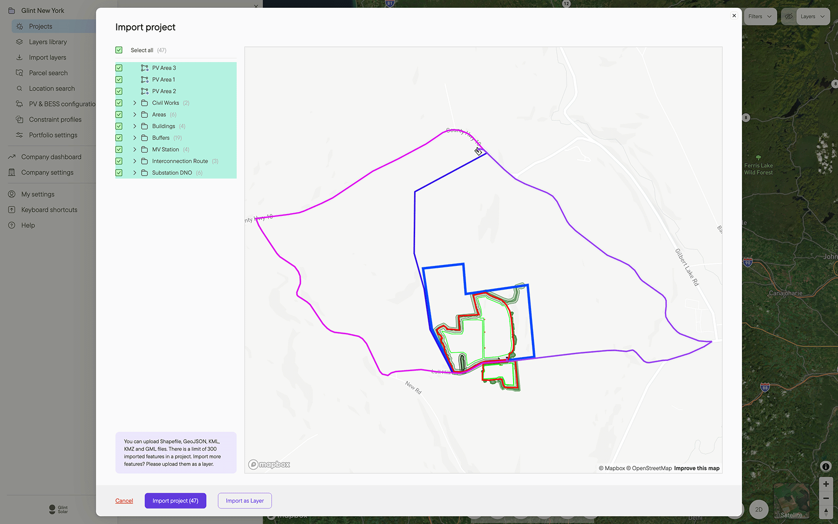The width and height of the screenshot is (838, 524).
Task: Reset map bearing with the compass arrow
Action: pyautogui.click(x=825, y=511)
